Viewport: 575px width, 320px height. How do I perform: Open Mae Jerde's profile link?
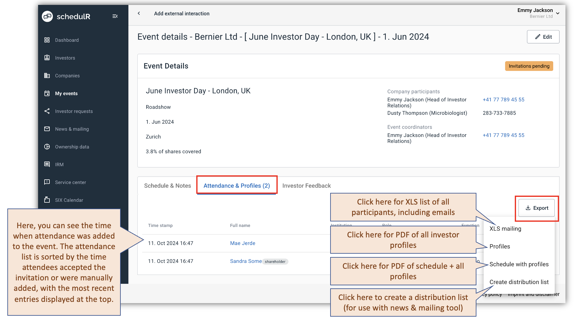(242, 243)
